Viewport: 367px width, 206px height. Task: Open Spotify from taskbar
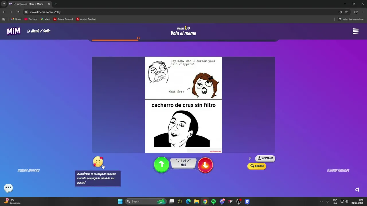(x=213, y=201)
